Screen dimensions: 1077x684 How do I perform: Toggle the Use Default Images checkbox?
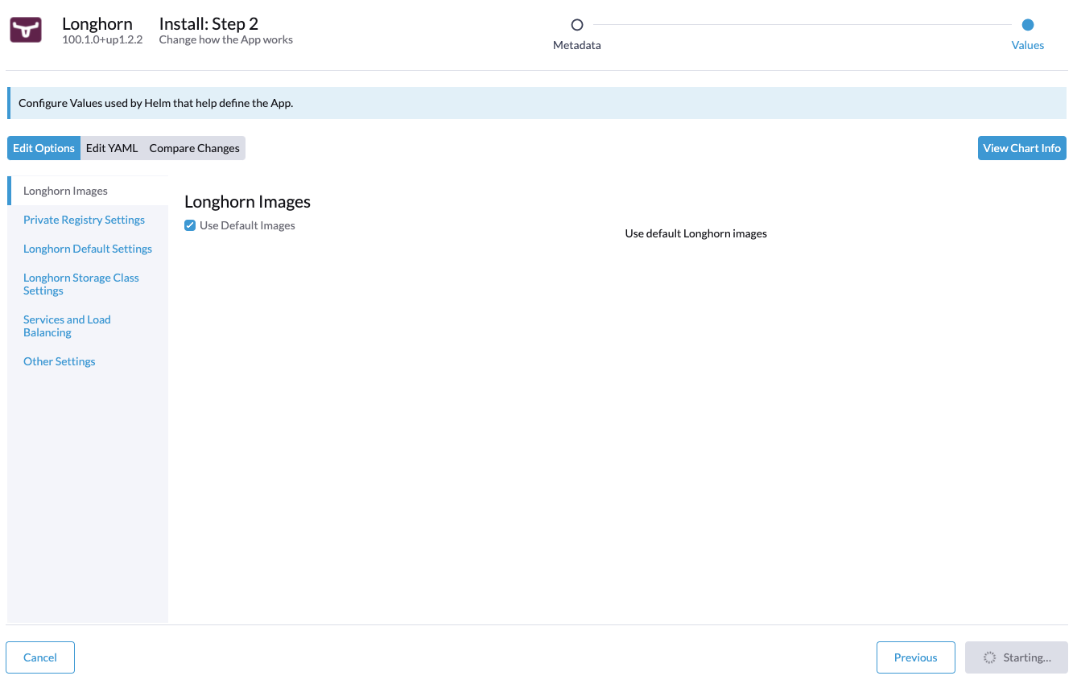coord(190,225)
